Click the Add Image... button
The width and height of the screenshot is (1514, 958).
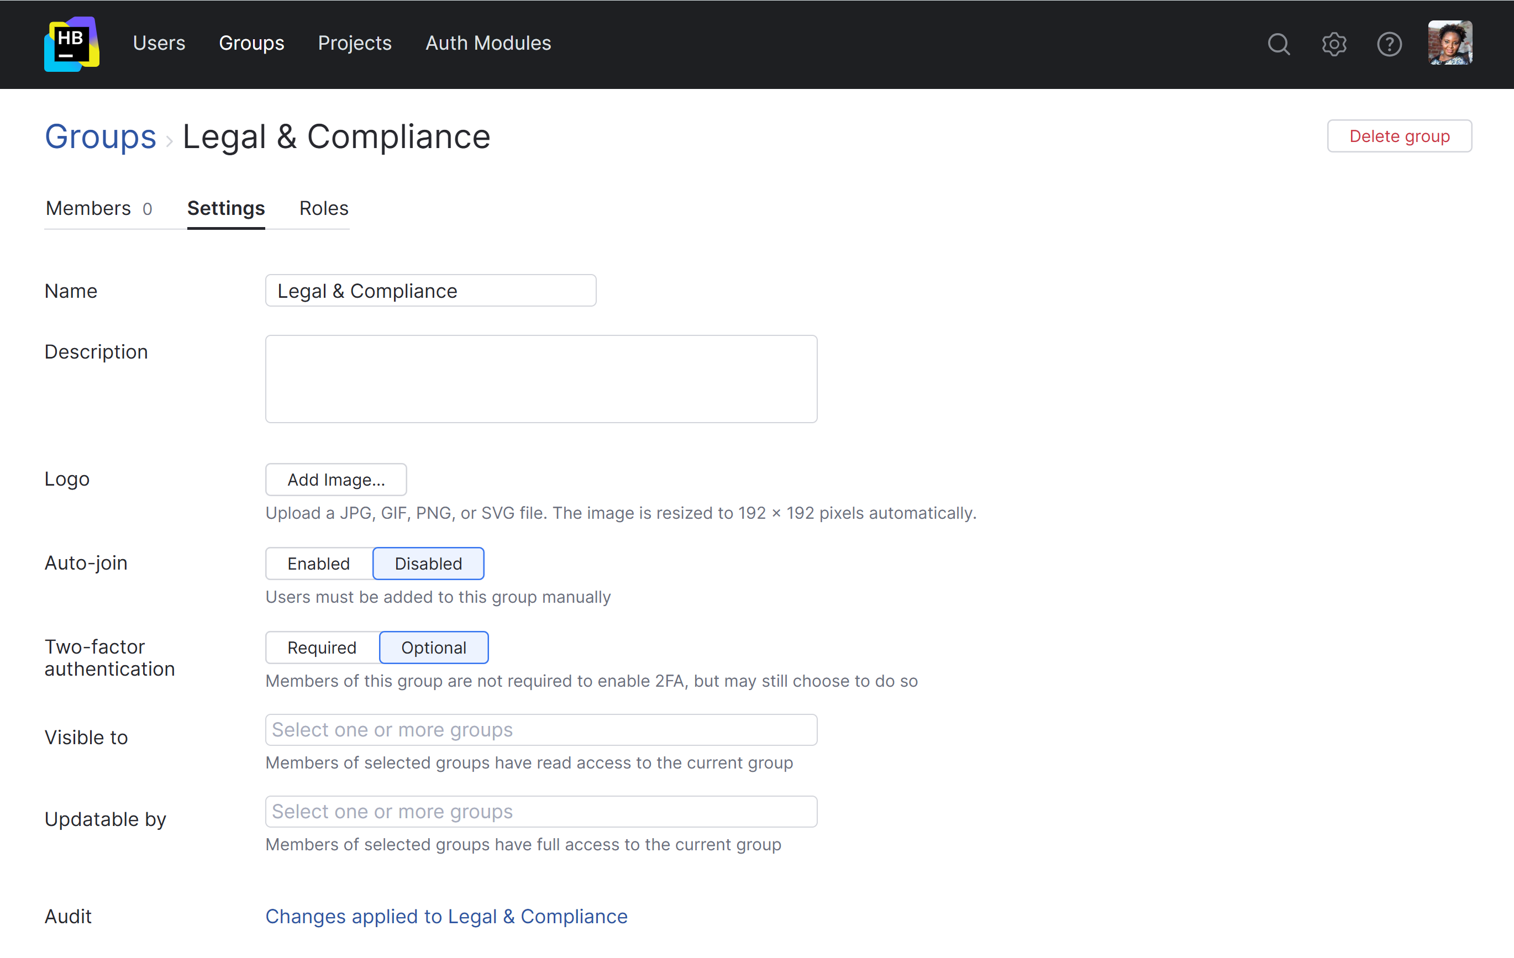tap(336, 480)
